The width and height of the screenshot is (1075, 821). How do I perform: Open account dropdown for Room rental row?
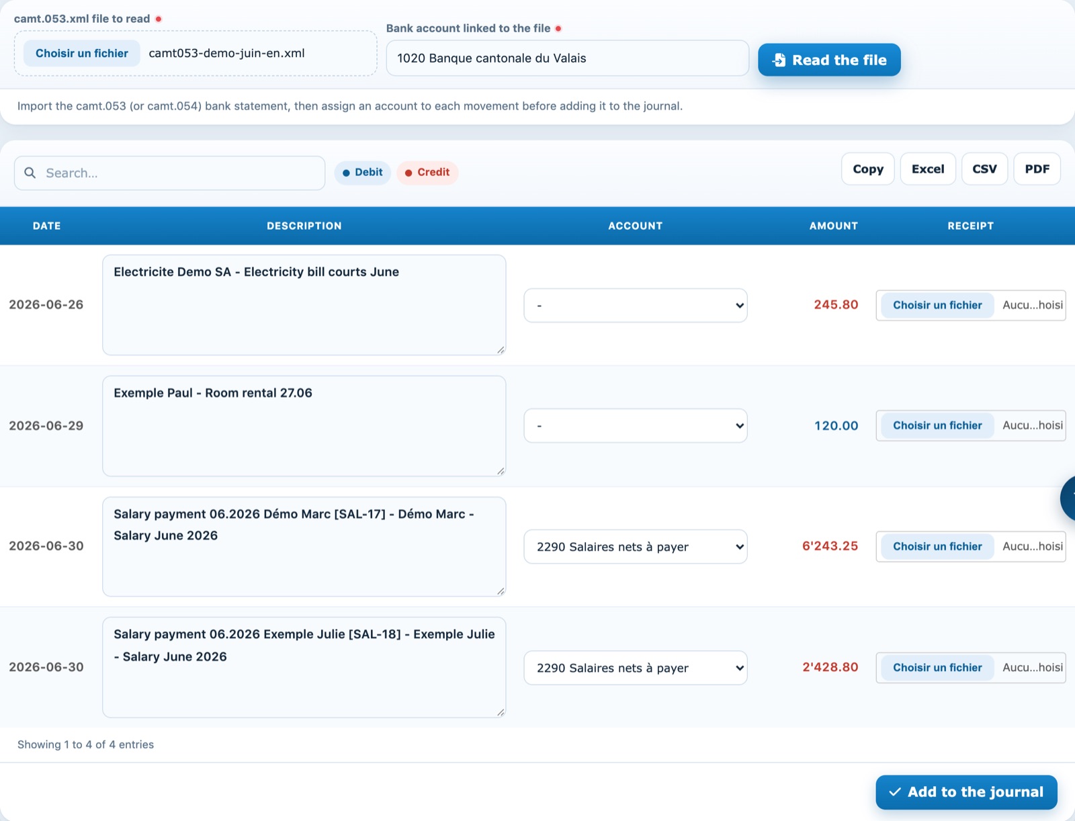(635, 426)
